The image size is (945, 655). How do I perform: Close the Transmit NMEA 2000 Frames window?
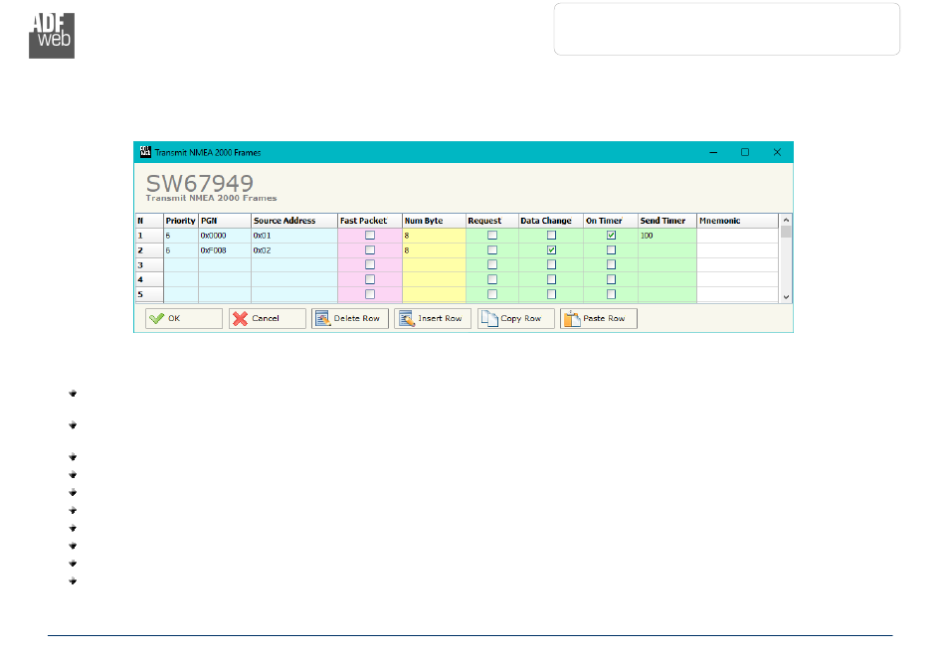coord(777,152)
